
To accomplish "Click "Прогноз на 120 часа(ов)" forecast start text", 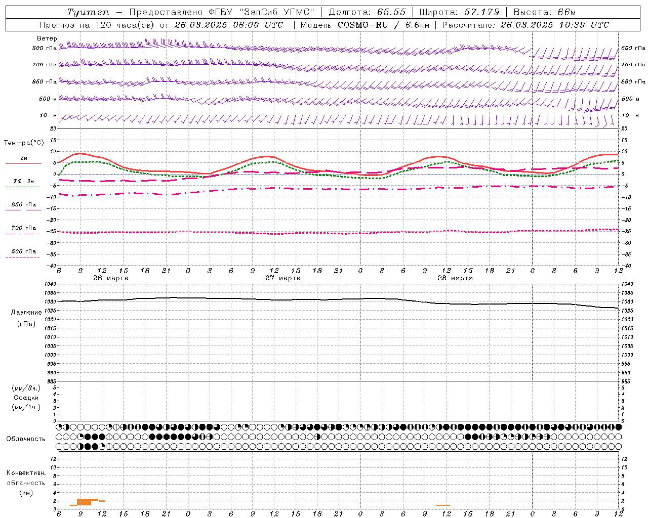I will pyautogui.click(x=97, y=25).
